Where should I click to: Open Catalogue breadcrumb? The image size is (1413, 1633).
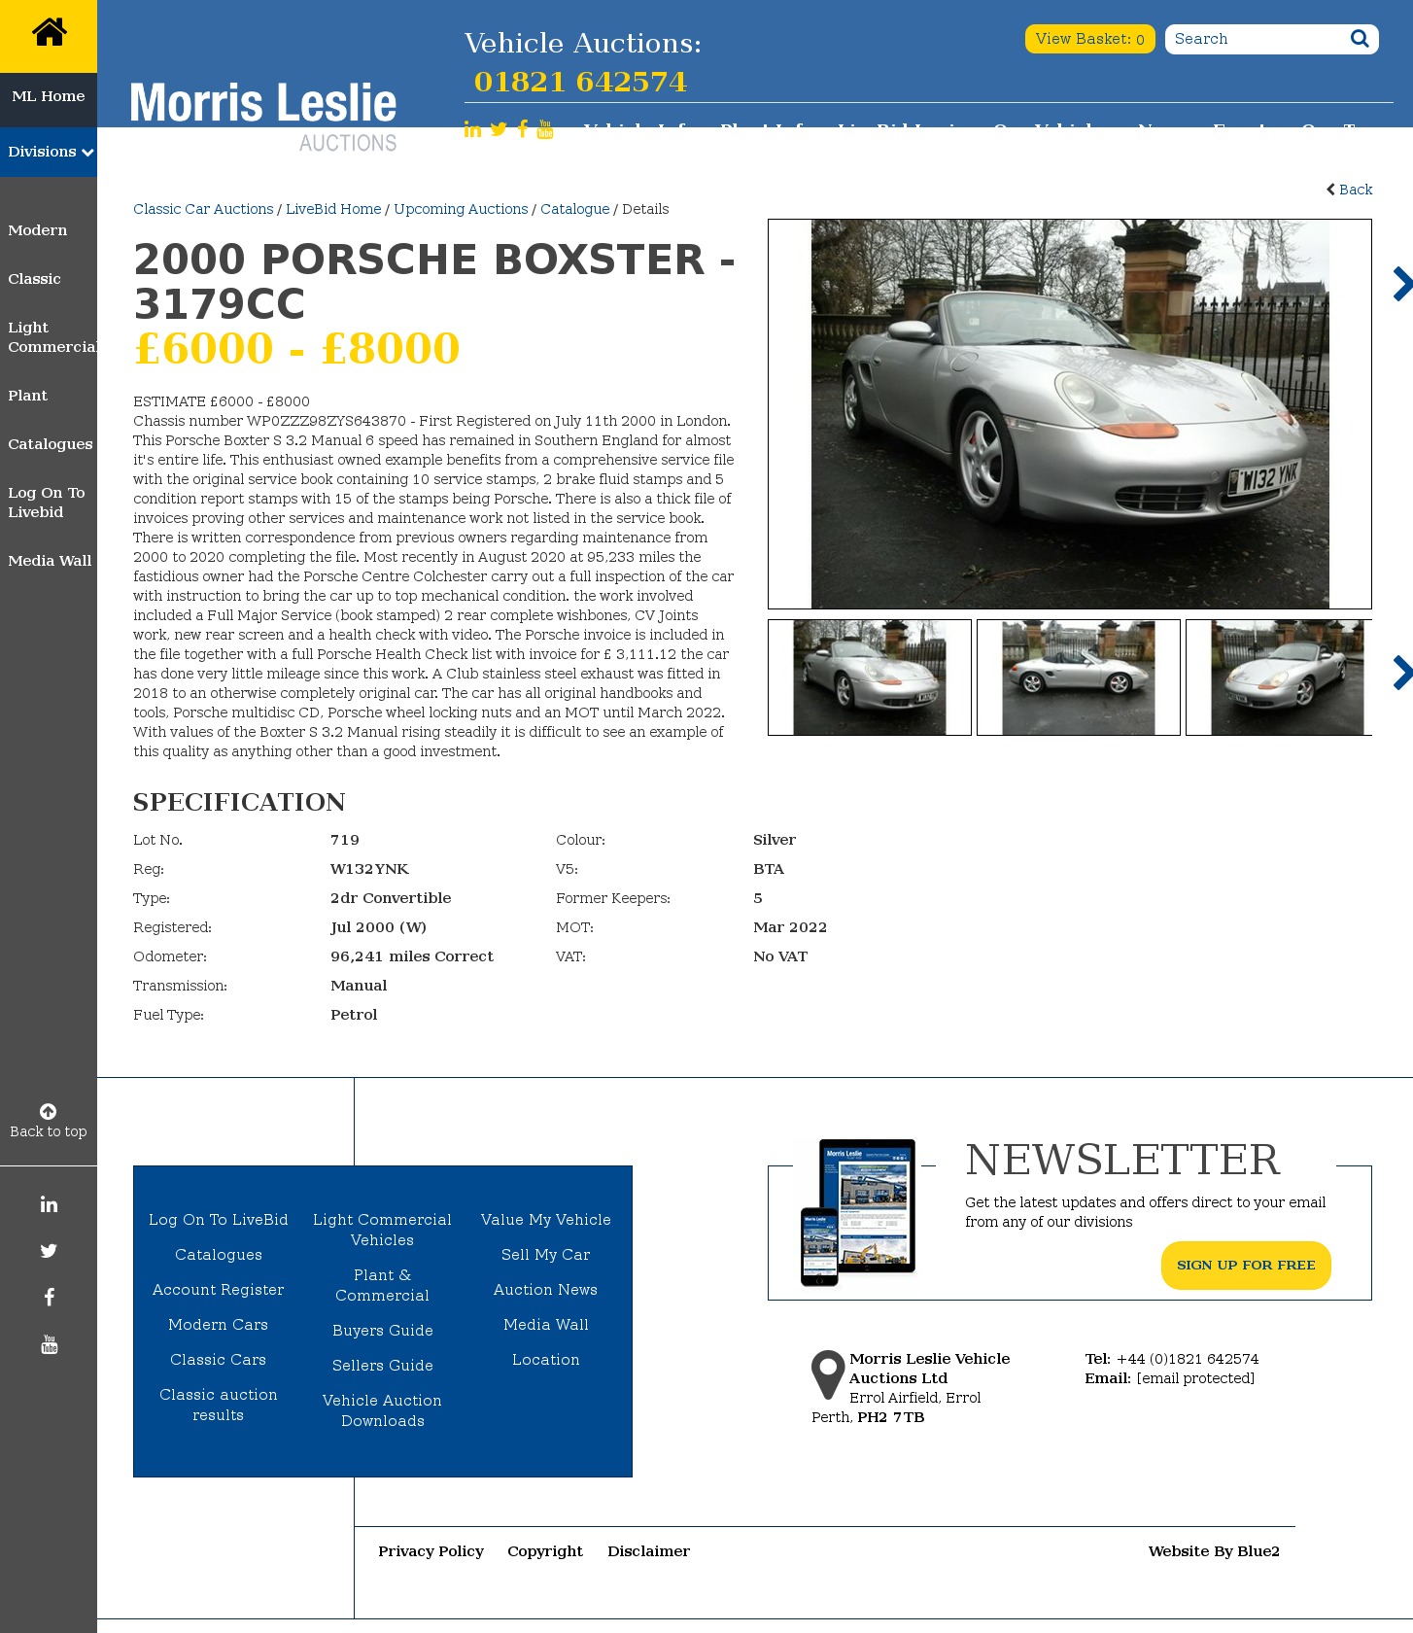point(575,209)
